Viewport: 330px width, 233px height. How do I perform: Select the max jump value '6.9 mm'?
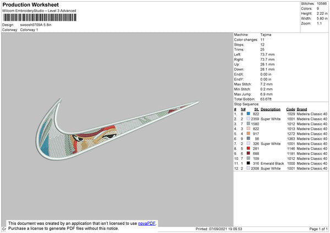(266, 94)
